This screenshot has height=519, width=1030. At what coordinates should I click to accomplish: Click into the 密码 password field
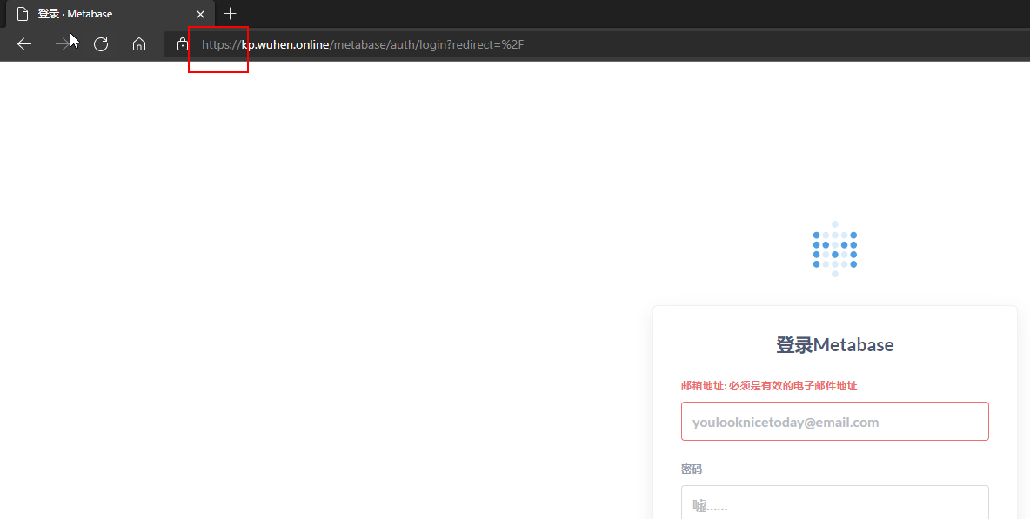(x=834, y=504)
